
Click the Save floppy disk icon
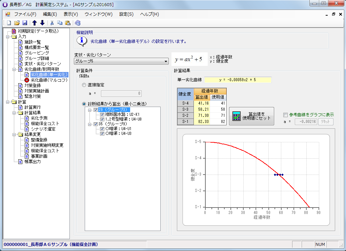click(x=24, y=23)
